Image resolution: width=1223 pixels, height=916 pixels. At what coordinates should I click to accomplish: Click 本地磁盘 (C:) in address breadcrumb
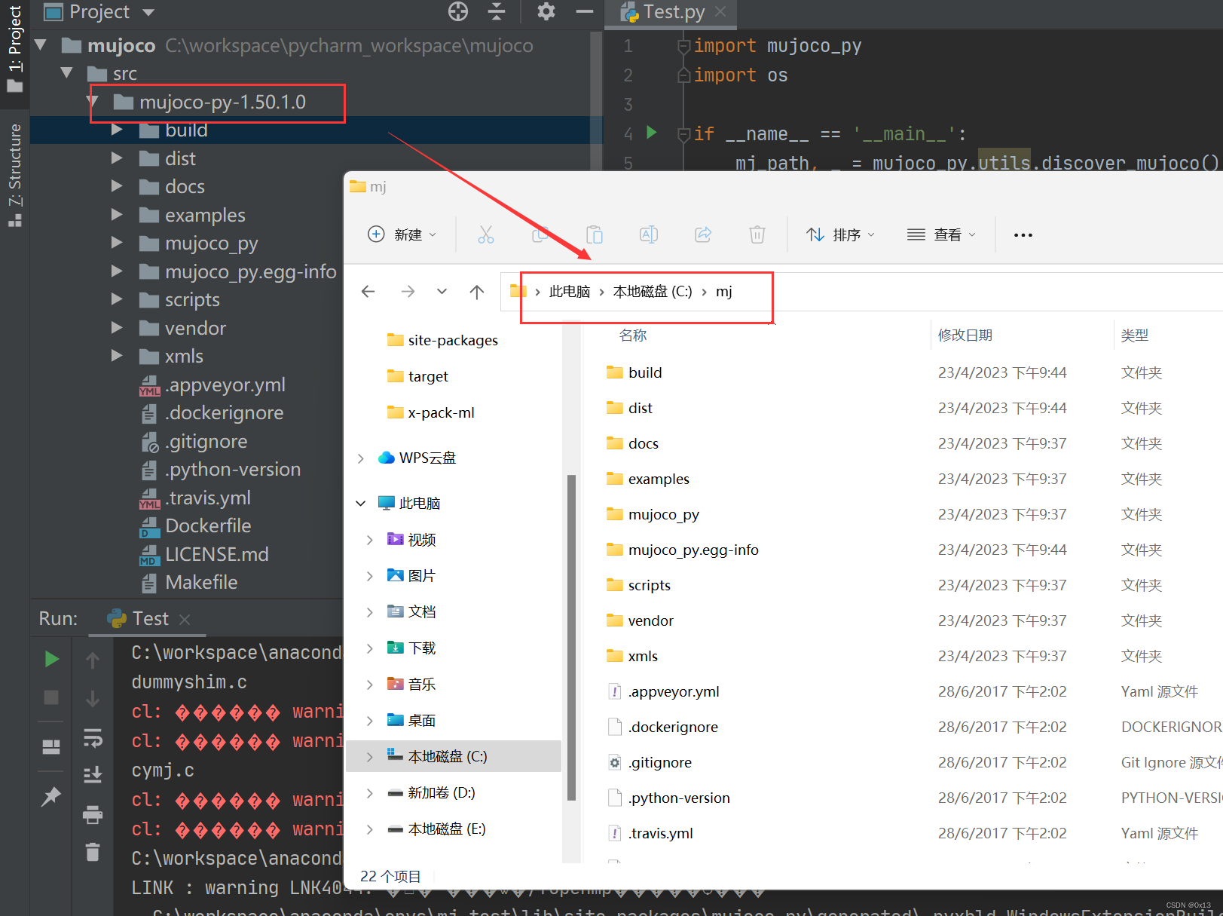coord(653,292)
